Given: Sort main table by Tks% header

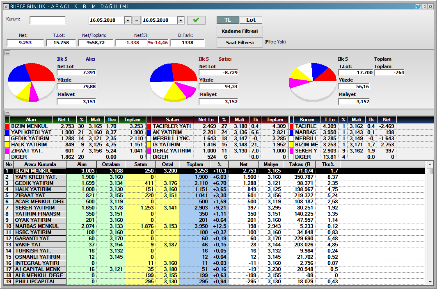Looking at the screenshot, I should click(x=328, y=164).
